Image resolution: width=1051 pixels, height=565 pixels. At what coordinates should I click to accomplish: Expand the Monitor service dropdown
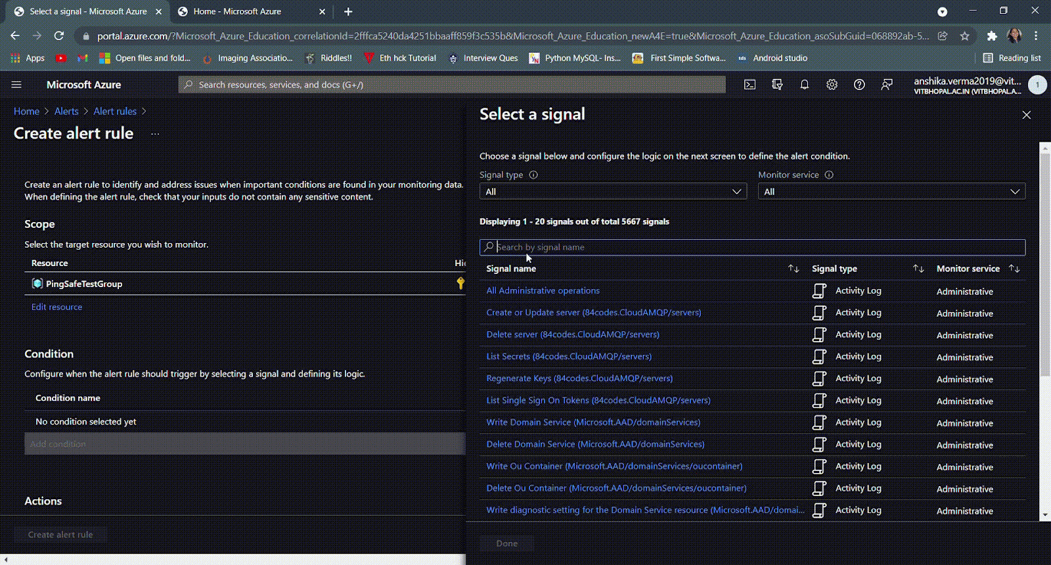891,192
